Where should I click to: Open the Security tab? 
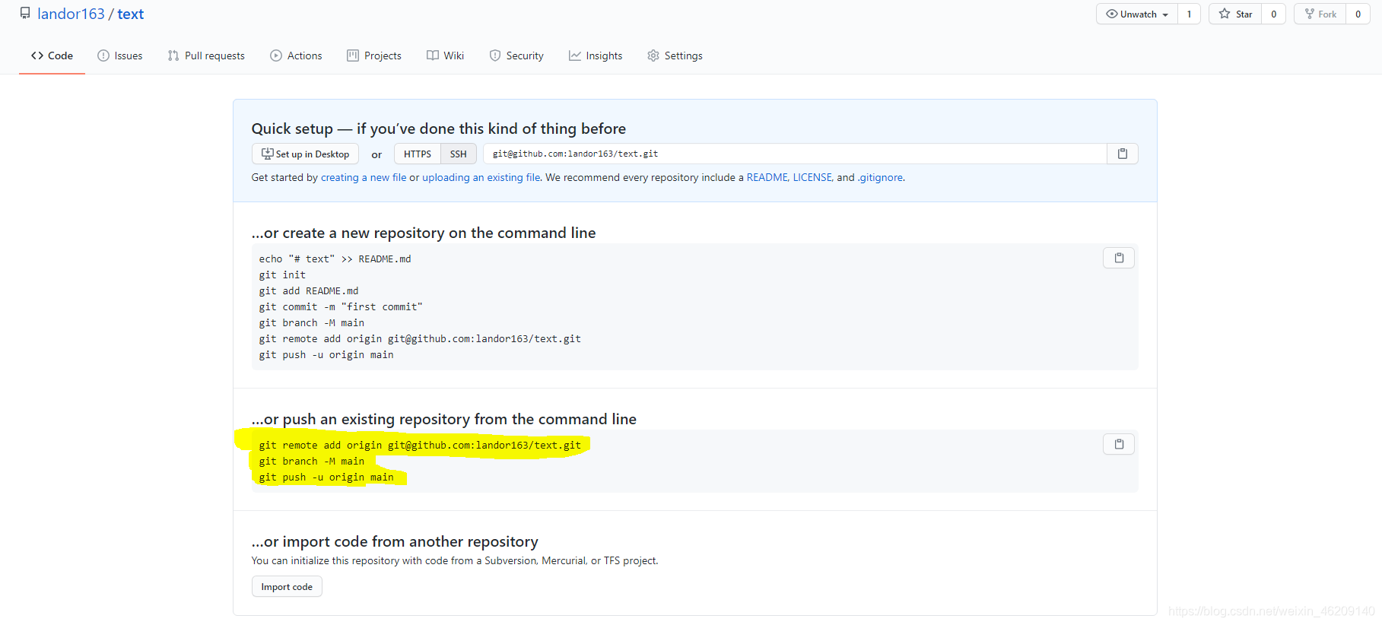pyautogui.click(x=516, y=56)
